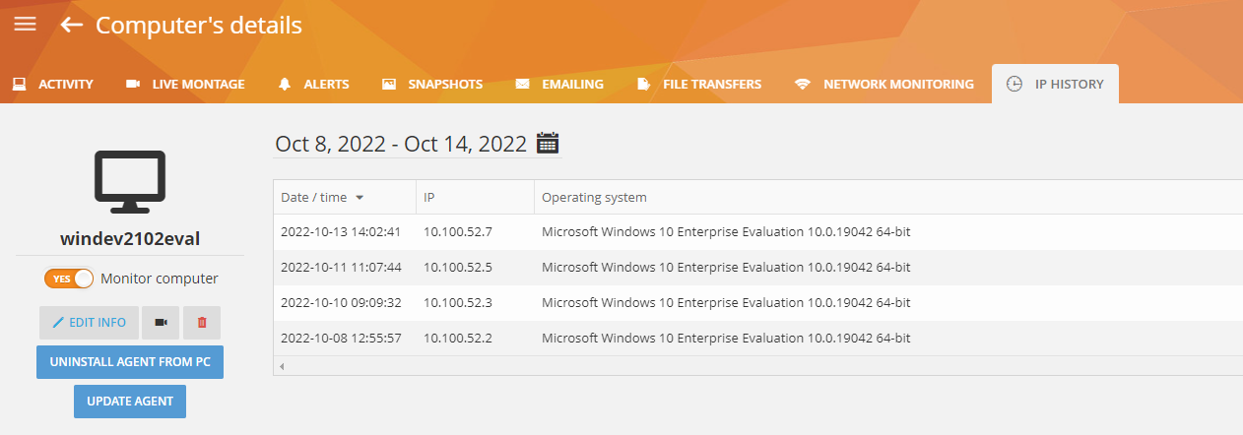This screenshot has height=435, width=1243.
Task: Click the horizontal scrollbar left arrow
Action: (282, 366)
